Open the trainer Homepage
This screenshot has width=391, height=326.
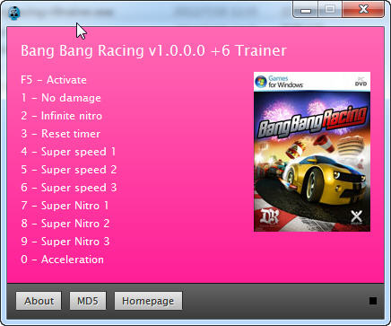point(148,301)
